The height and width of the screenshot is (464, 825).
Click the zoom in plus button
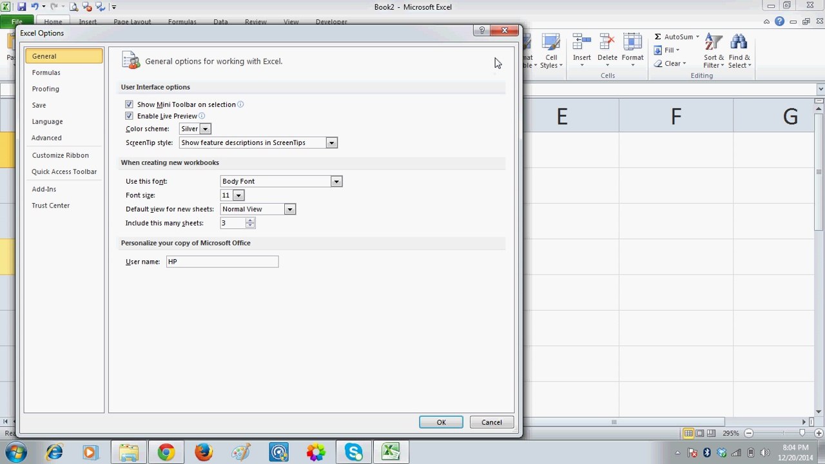pyautogui.click(x=818, y=433)
